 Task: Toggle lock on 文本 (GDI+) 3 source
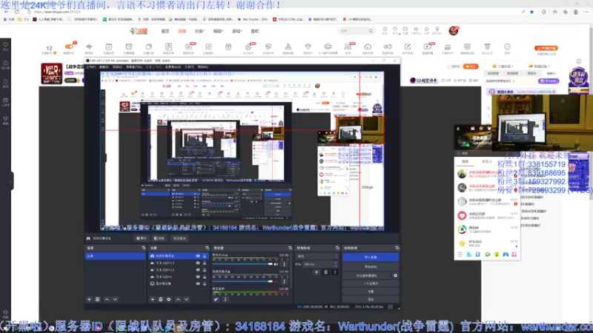[x=205, y=263]
